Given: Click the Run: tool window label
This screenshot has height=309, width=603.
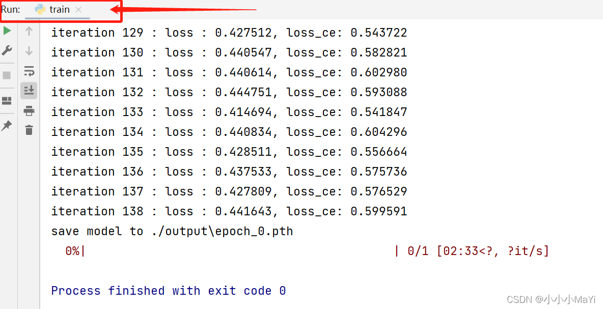Looking at the screenshot, I should pos(11,10).
